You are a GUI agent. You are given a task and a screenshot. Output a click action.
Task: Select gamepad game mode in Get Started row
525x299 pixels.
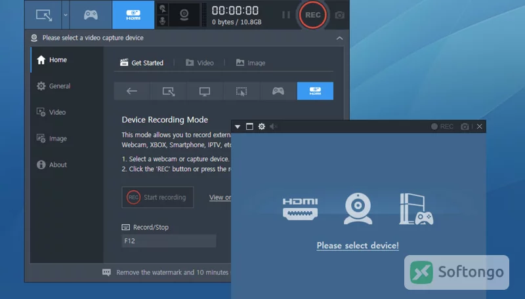278,91
